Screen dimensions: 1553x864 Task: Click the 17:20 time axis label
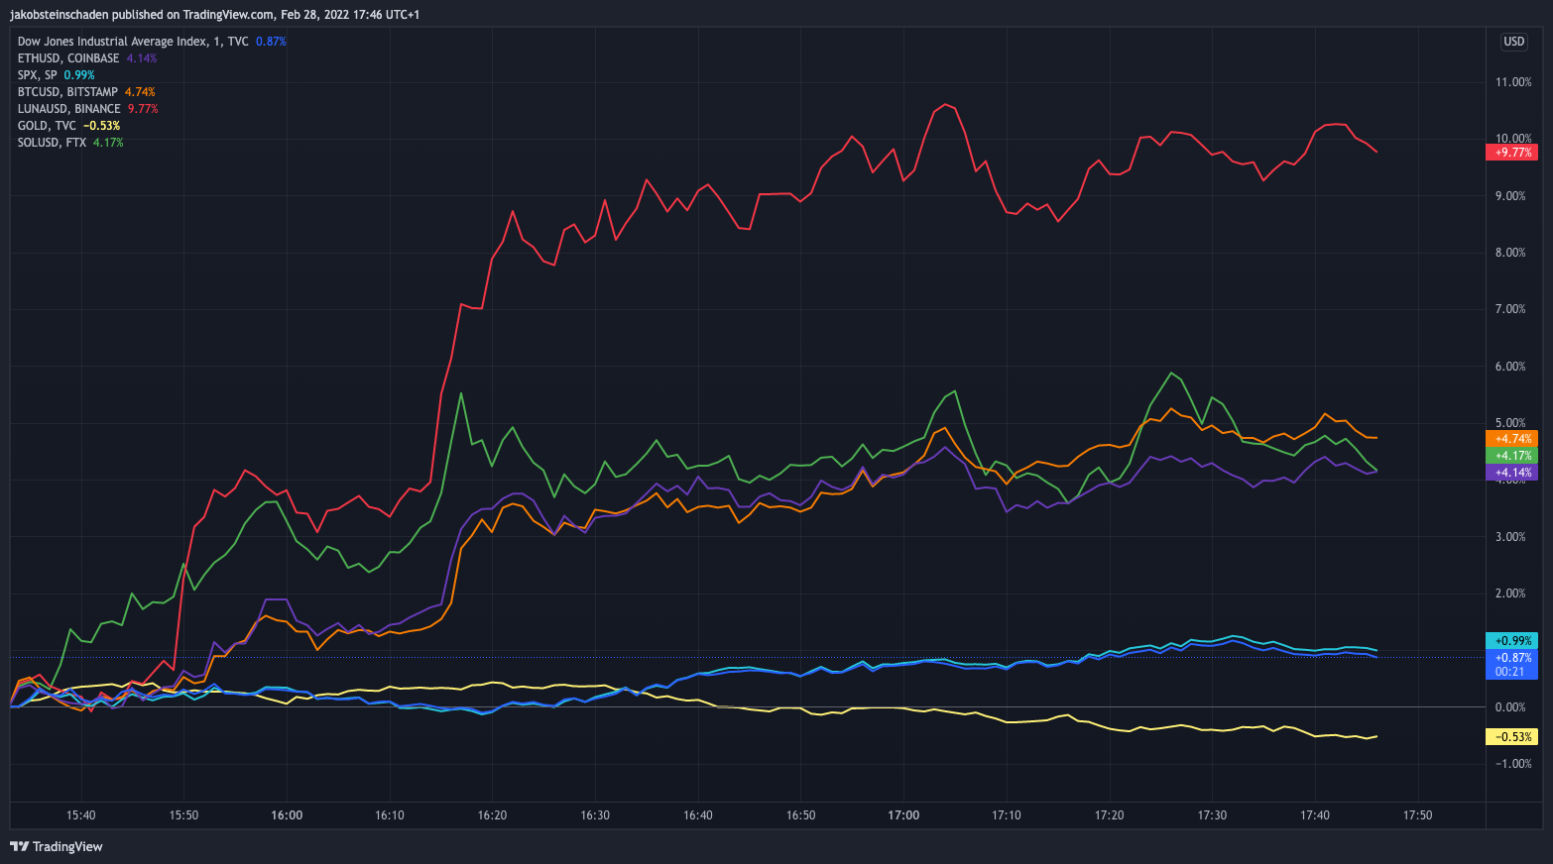(x=1109, y=815)
